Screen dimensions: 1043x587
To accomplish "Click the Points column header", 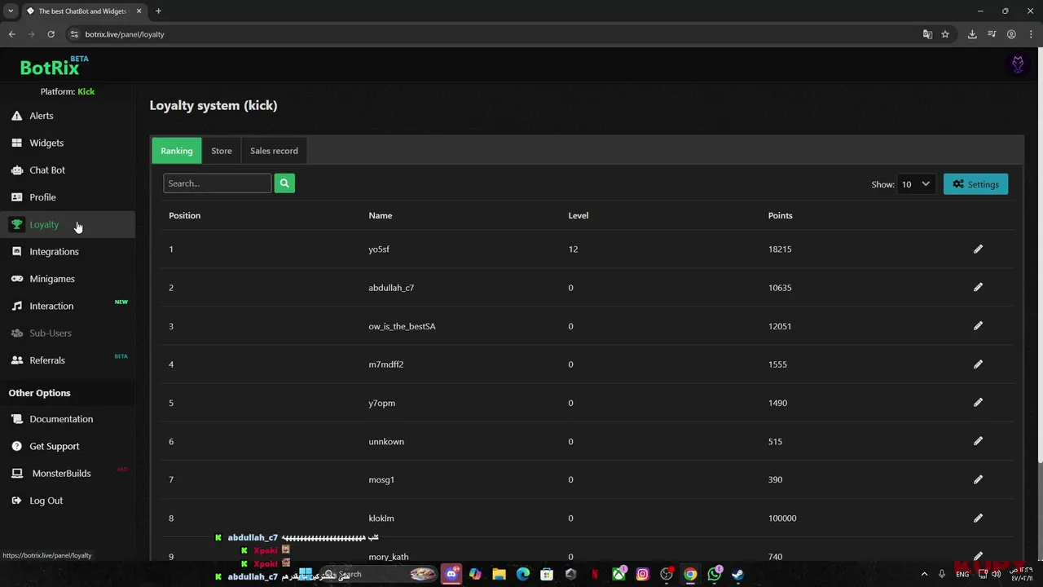I will pyautogui.click(x=780, y=215).
